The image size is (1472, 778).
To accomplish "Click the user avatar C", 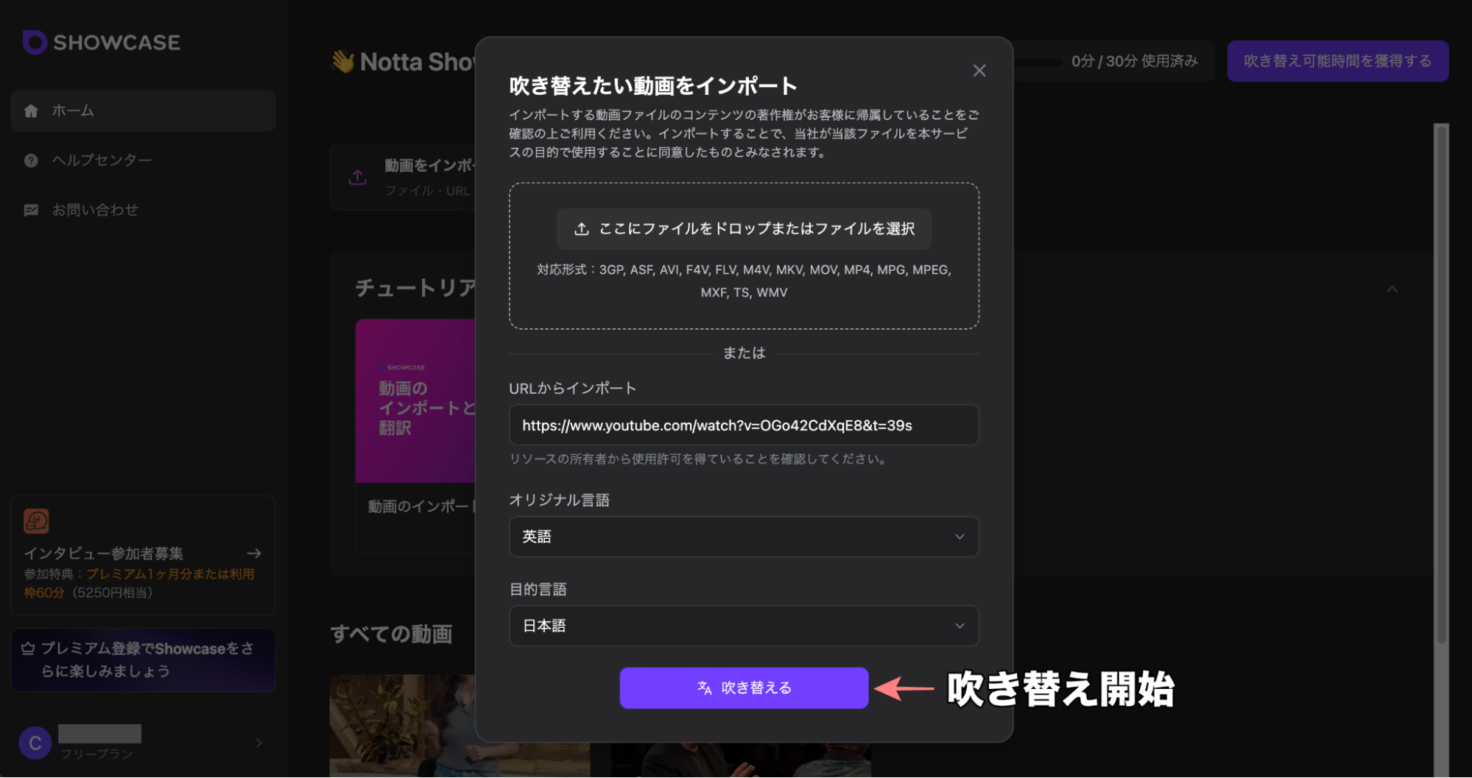I will [35, 743].
